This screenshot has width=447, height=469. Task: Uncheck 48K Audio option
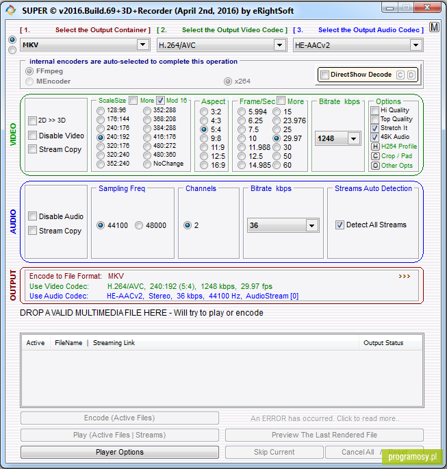pyautogui.click(x=374, y=138)
